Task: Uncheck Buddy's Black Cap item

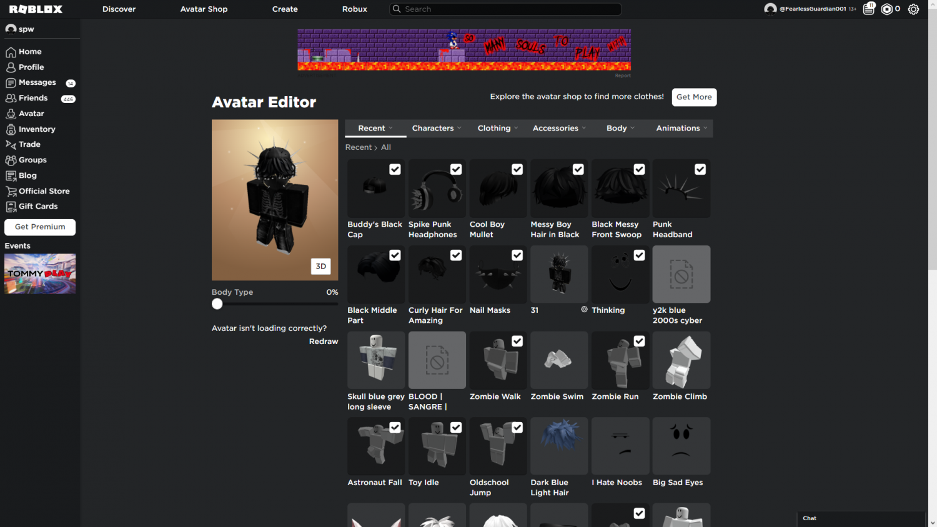Action: pos(395,169)
